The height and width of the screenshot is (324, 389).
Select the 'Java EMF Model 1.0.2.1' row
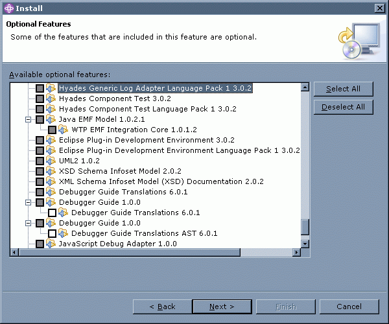pos(102,119)
